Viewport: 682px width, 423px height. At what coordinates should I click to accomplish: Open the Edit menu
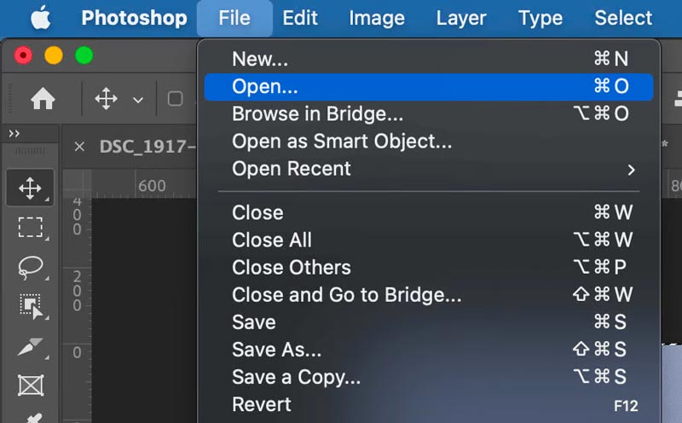click(x=300, y=18)
